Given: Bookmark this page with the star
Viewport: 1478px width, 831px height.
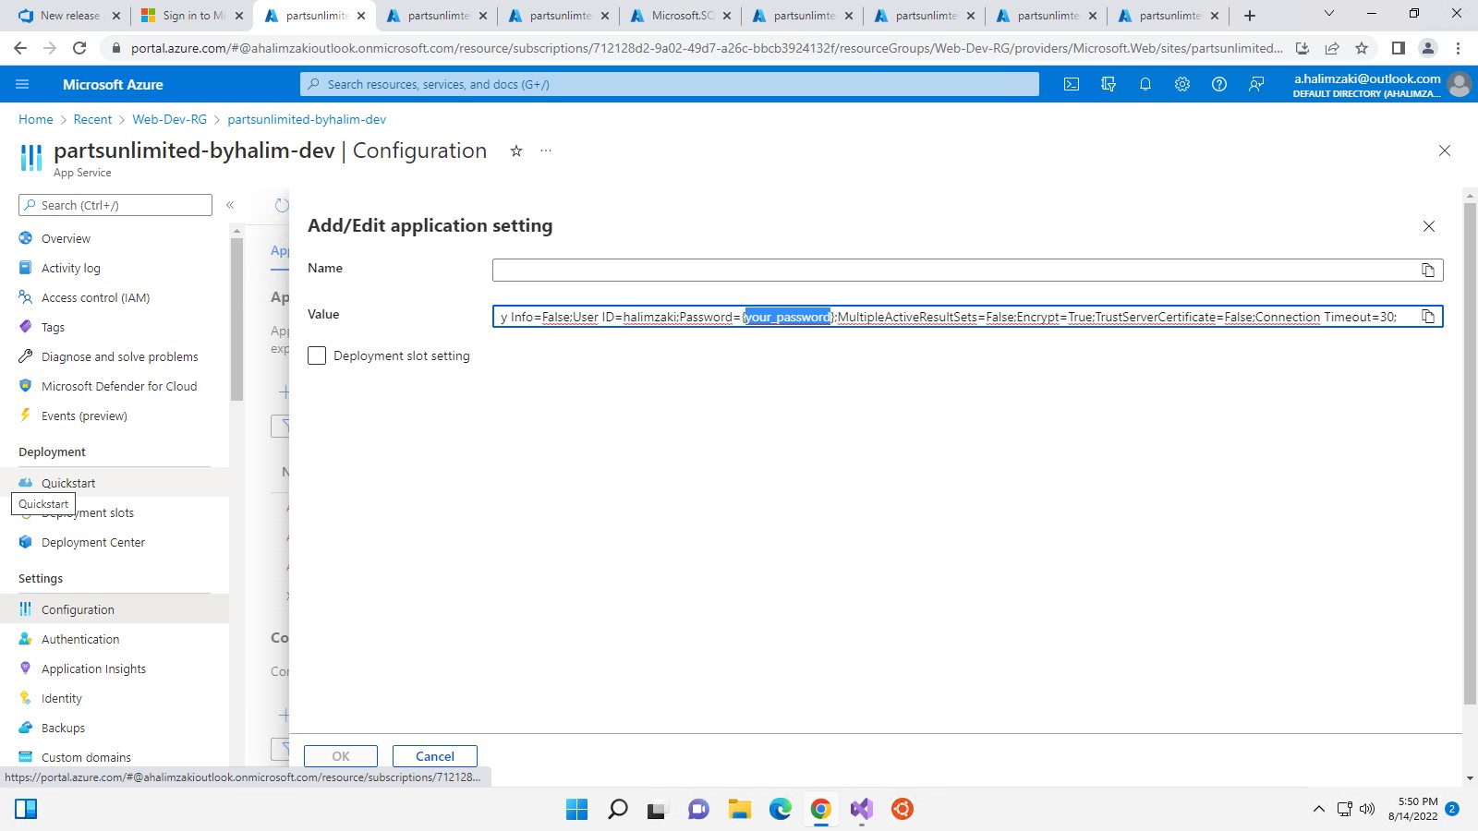Looking at the screenshot, I should [1362, 48].
